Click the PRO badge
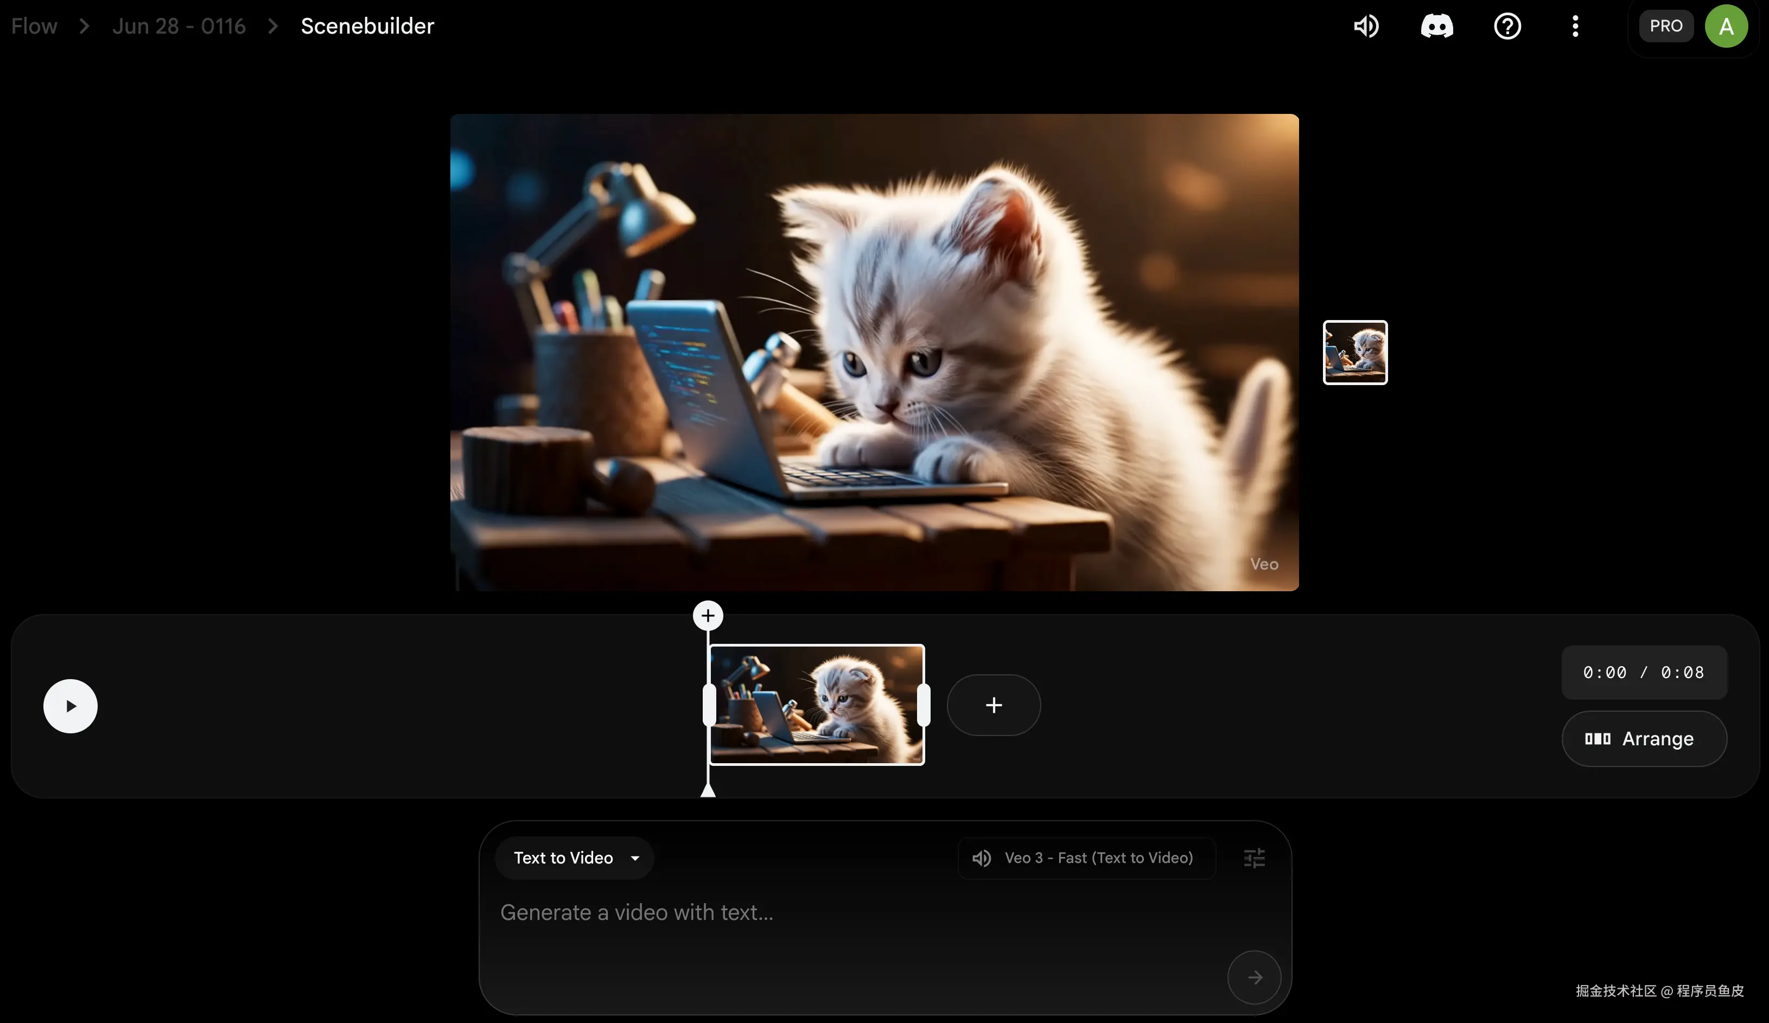The width and height of the screenshot is (1769, 1023). 1666,27
